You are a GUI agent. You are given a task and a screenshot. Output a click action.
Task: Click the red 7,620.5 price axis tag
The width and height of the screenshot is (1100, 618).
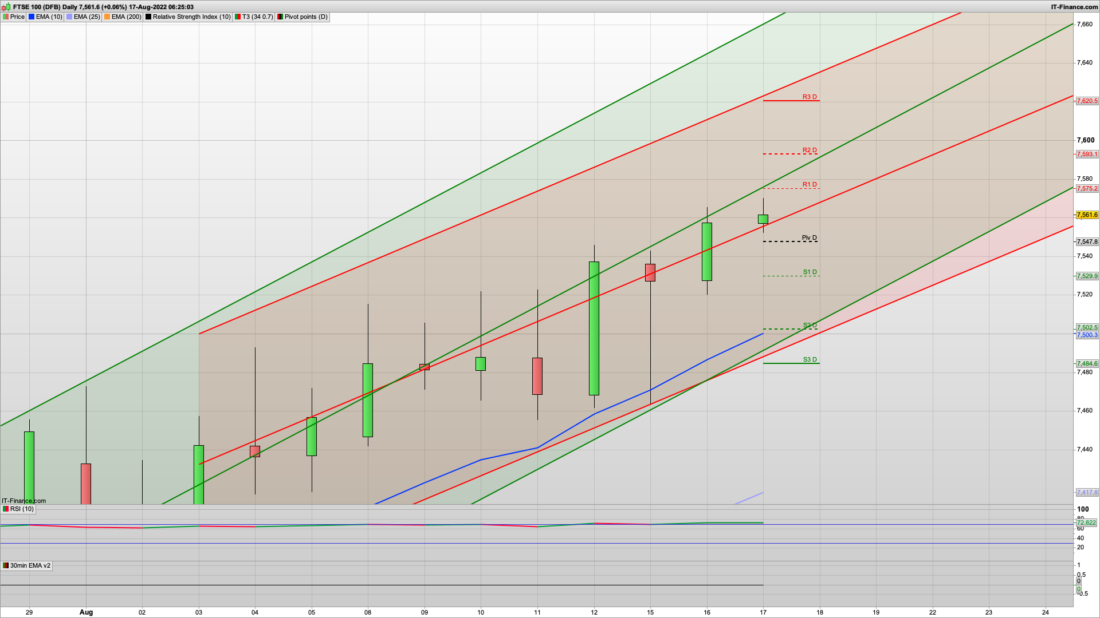coord(1087,101)
